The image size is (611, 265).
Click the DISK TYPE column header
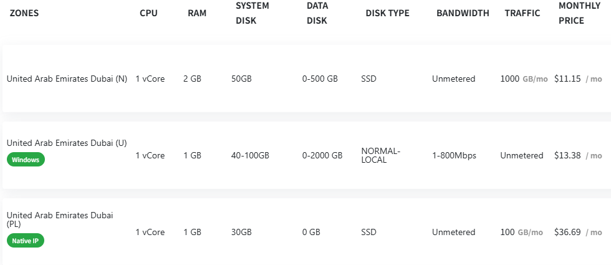387,13
